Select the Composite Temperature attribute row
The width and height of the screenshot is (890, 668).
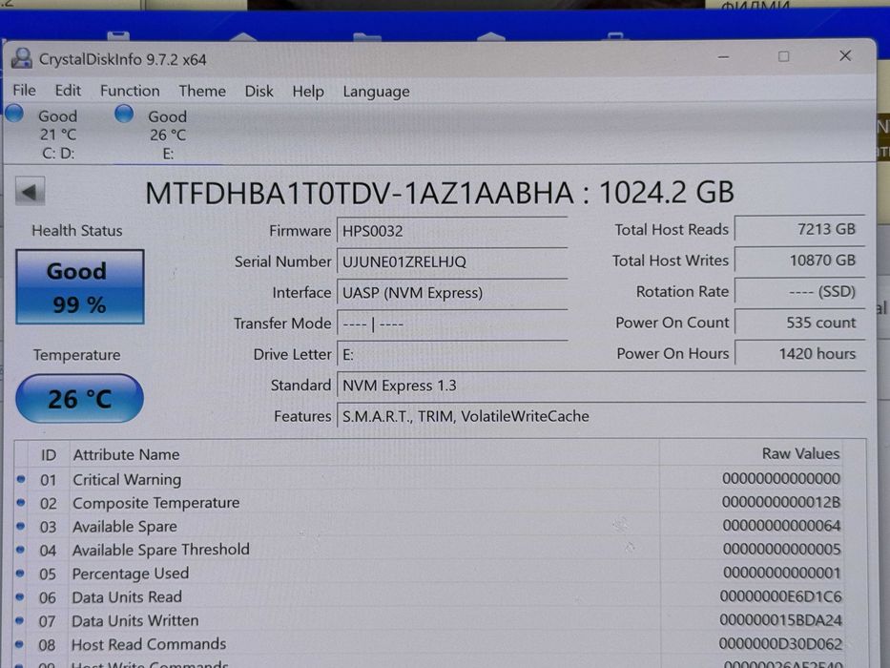tap(429, 503)
